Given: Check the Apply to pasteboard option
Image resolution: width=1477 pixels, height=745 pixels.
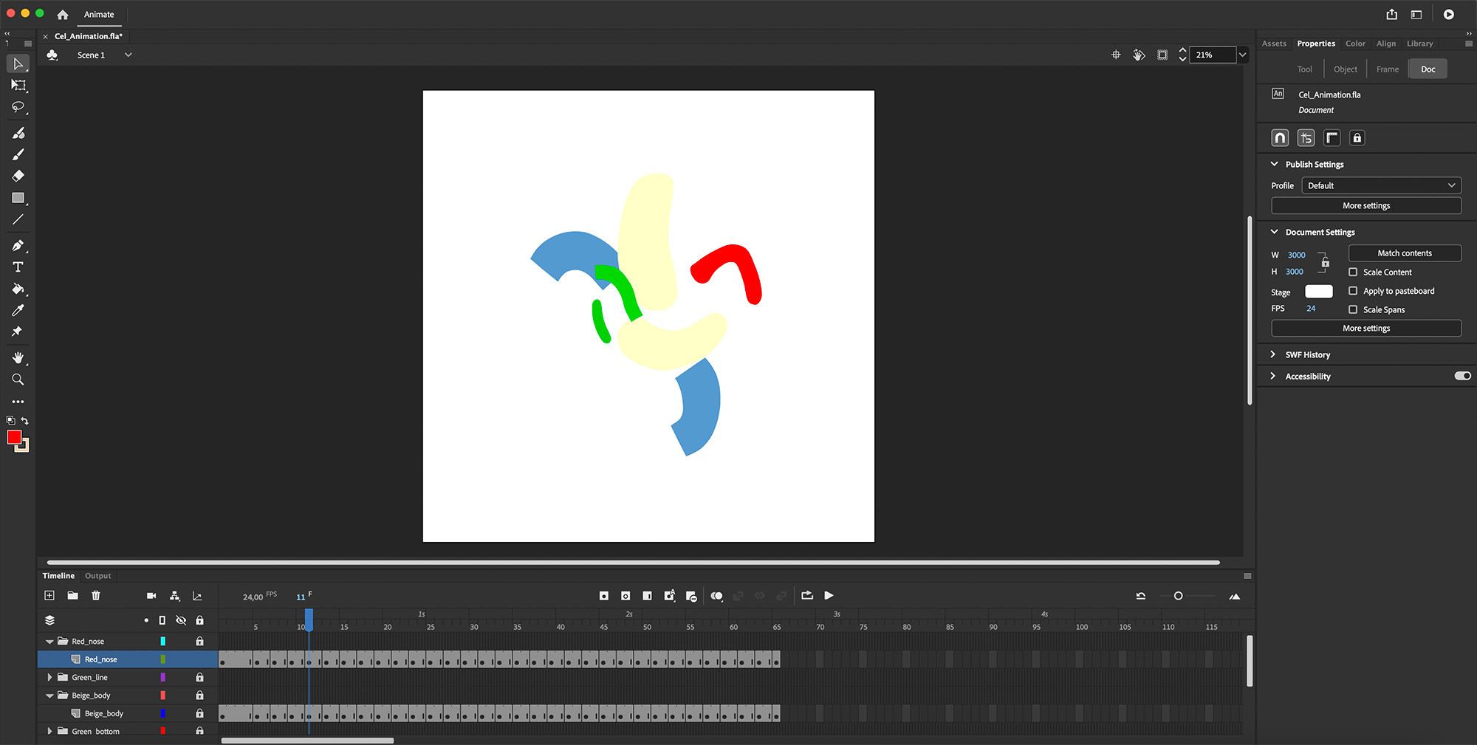Looking at the screenshot, I should 1353,291.
